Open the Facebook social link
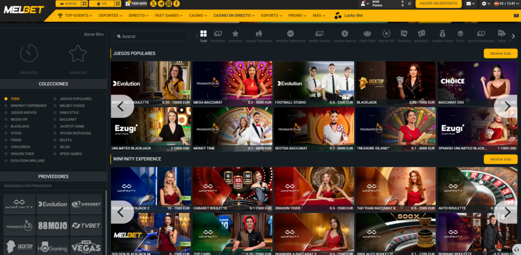 [177, 4]
